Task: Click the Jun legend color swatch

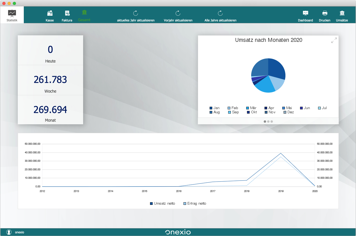Action: tap(301, 108)
